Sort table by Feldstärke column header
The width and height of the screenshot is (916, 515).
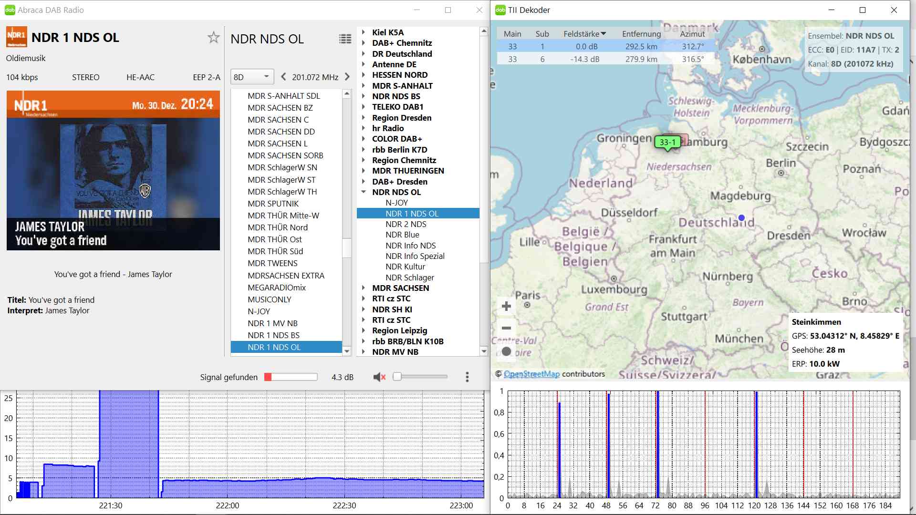point(584,34)
